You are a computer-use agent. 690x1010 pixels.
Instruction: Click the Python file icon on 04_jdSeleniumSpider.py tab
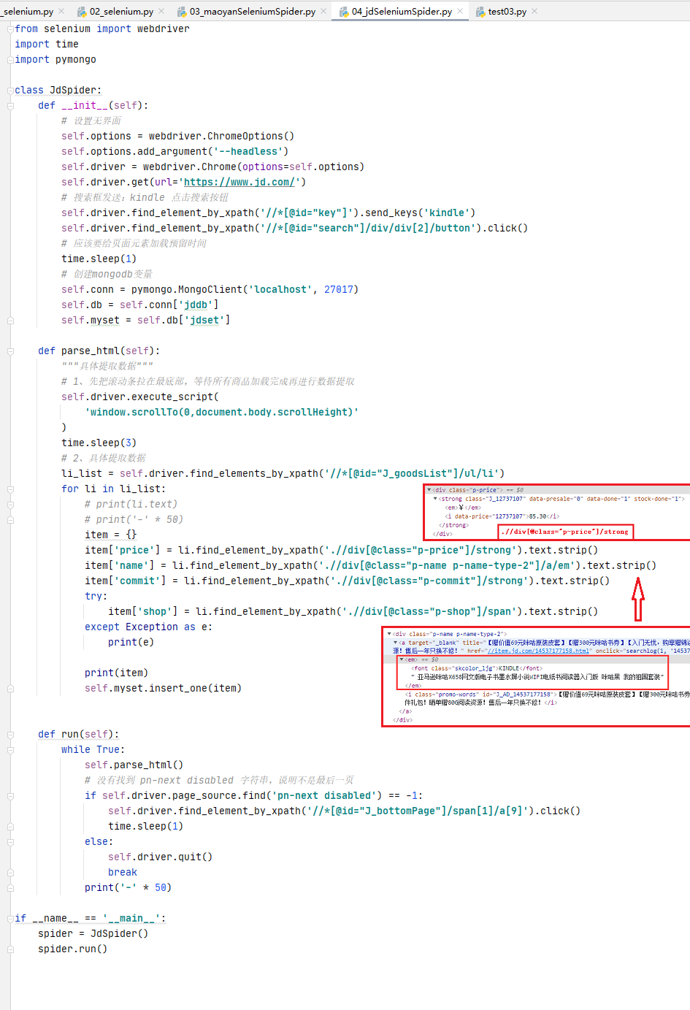tap(343, 12)
